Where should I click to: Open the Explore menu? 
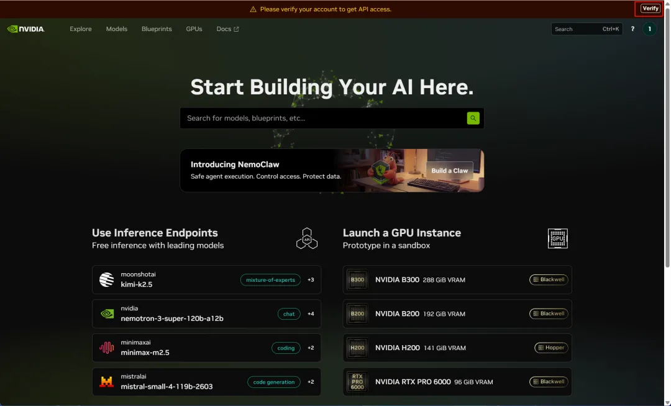(x=80, y=29)
